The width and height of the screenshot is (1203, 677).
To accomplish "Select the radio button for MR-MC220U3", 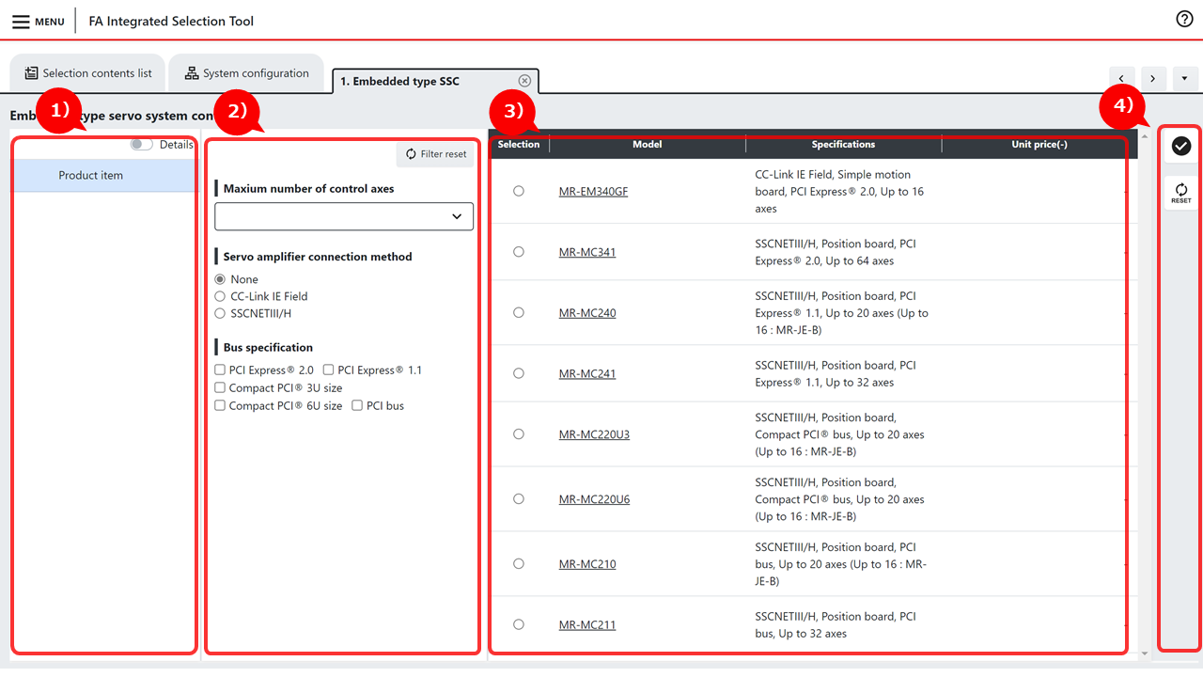I will click(519, 433).
